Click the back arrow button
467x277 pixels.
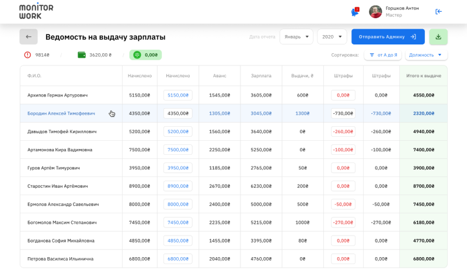click(29, 37)
